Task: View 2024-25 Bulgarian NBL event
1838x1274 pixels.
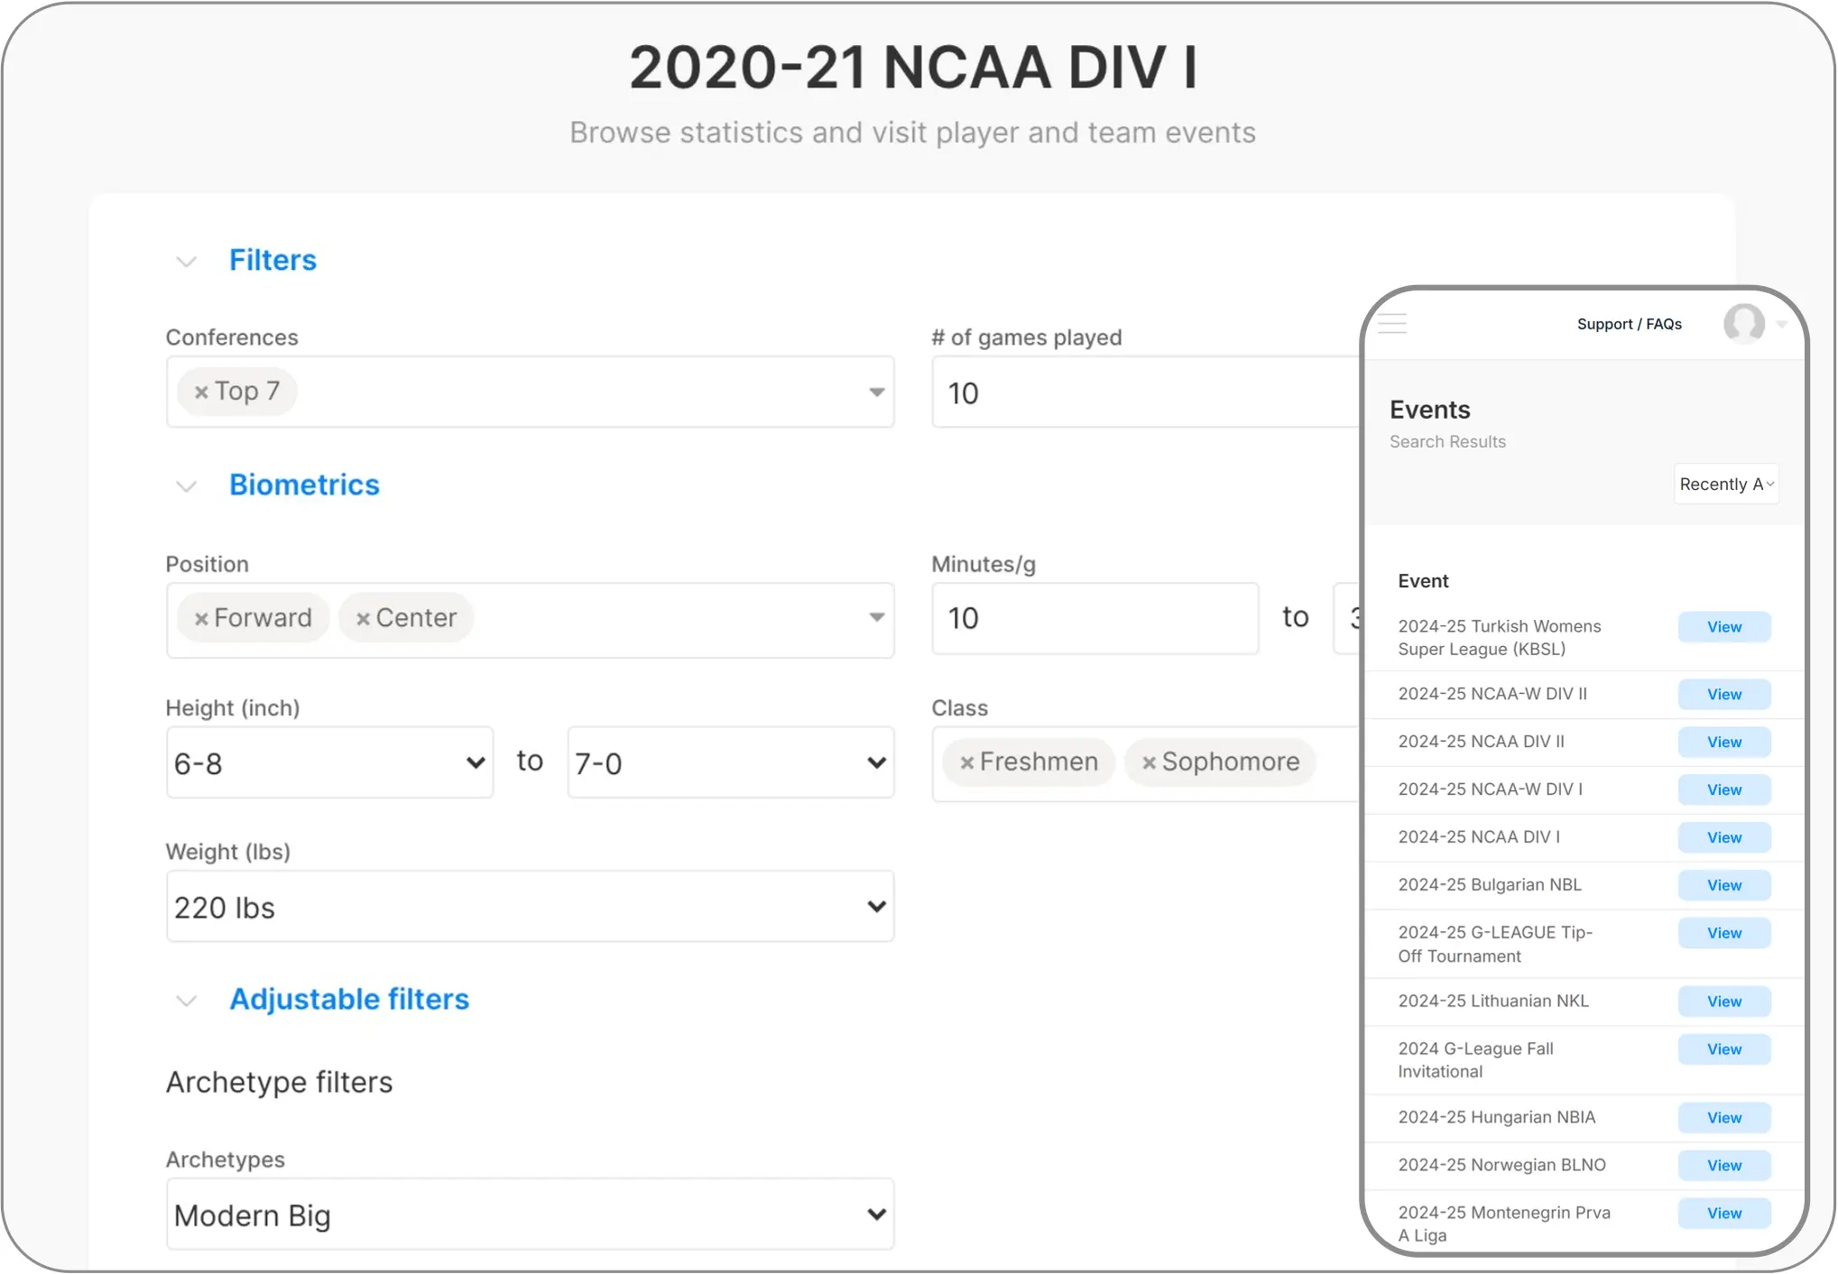Action: (1724, 886)
